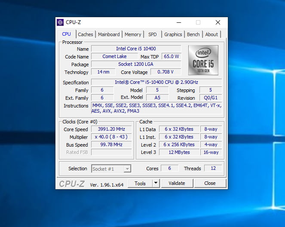Click the Bus Speed value '99.78 MHz'
Screen dimensions: 285x227
click(x=111, y=144)
